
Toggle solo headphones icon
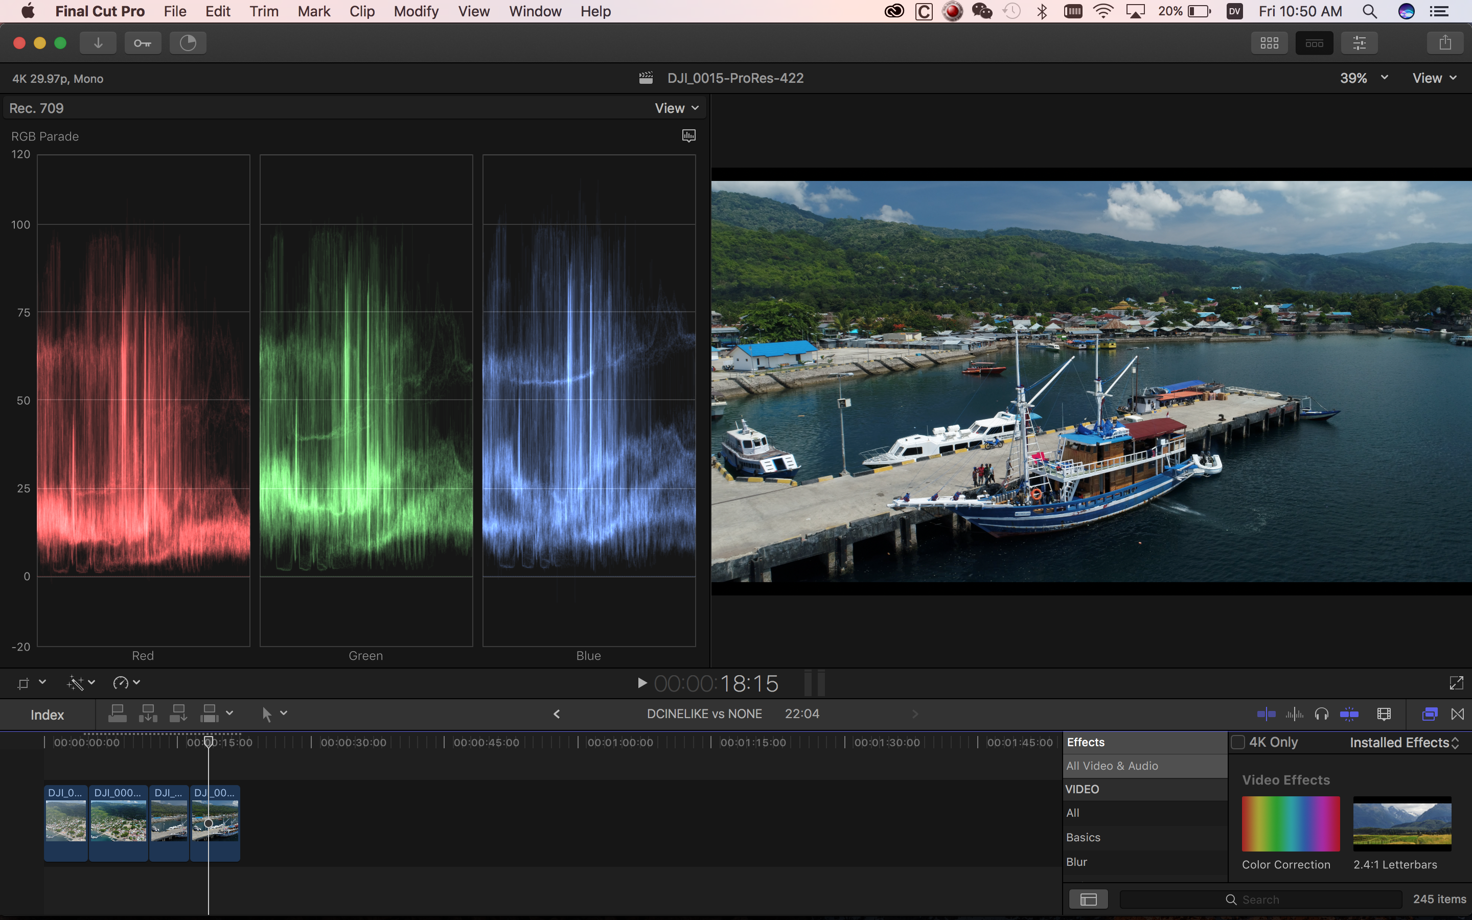click(x=1321, y=714)
